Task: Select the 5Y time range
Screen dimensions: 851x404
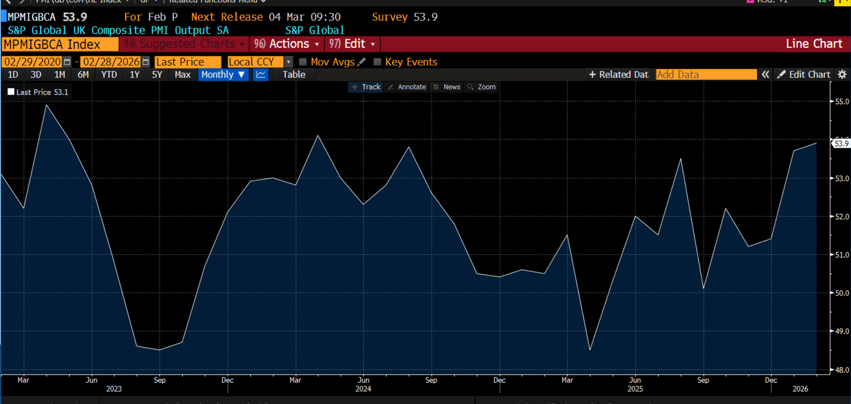Action: coord(157,75)
